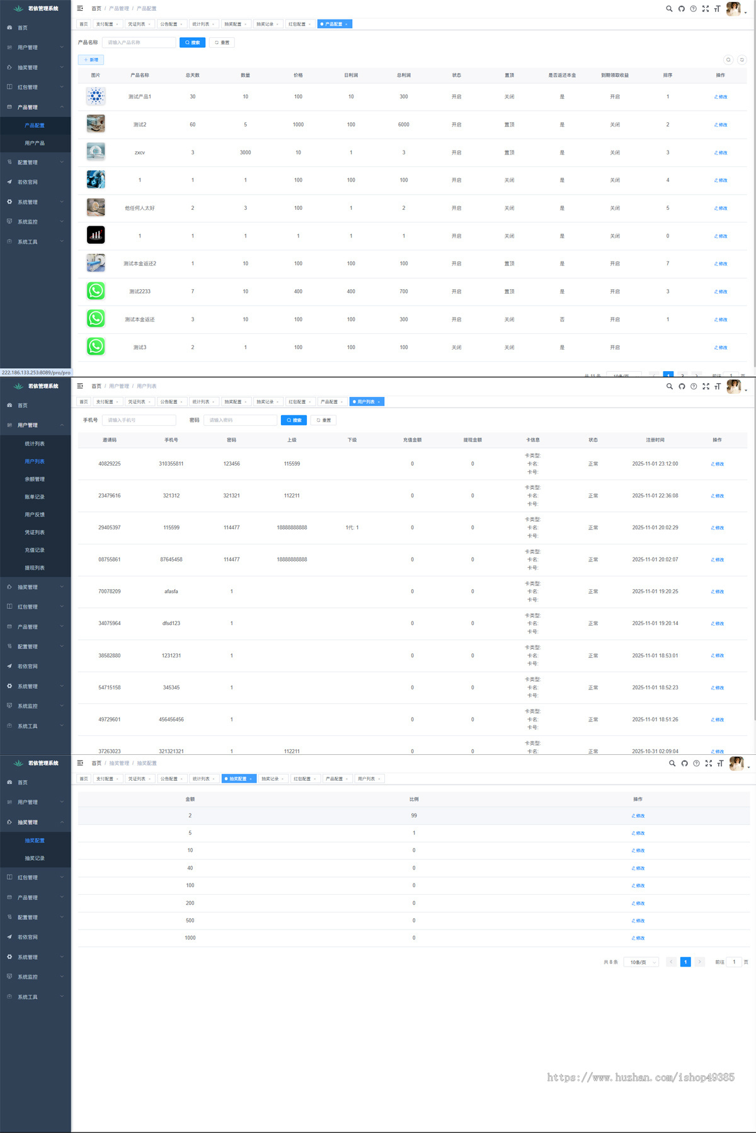
Task: Click the 若依官网 paper-plane icon in 产品配置 page sidebar
Action: [9, 182]
